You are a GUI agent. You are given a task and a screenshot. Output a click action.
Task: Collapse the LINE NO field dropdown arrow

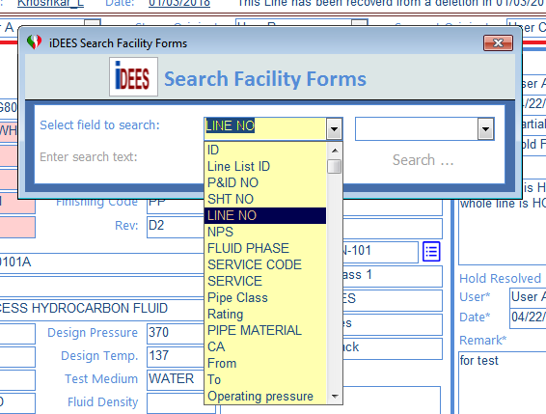335,129
